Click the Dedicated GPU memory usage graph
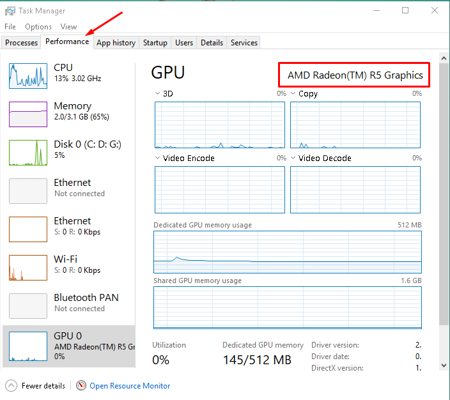450x400 pixels. [x=288, y=252]
